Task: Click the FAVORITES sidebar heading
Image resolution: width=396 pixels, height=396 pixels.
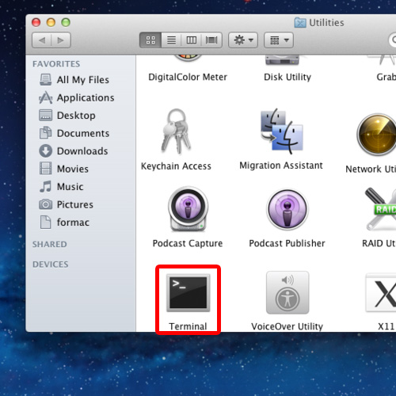Action: coord(56,64)
